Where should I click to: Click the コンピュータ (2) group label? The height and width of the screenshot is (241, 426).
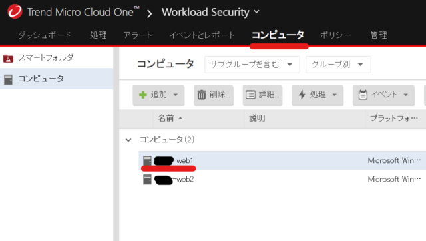click(167, 140)
